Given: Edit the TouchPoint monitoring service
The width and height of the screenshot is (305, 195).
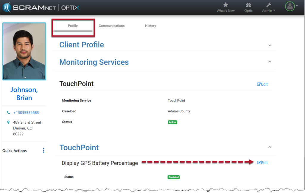Looking at the screenshot, I should pos(262,84).
